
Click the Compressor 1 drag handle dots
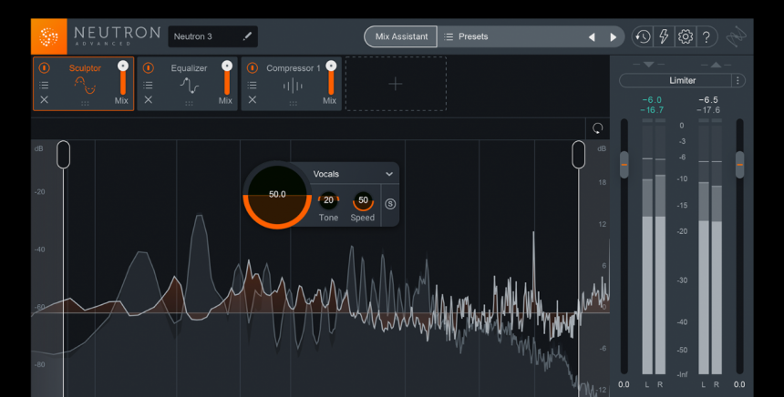(293, 104)
